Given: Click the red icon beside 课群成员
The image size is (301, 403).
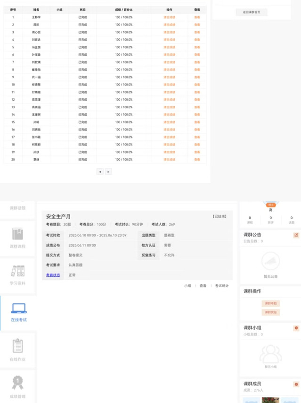Looking at the screenshot, I should coord(296,384).
